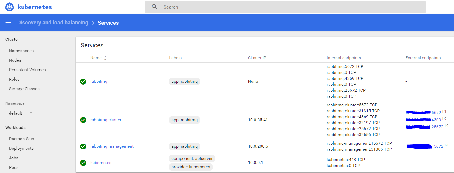Click green status check for kubernetes service
The height and width of the screenshot is (173, 454).
click(83, 163)
